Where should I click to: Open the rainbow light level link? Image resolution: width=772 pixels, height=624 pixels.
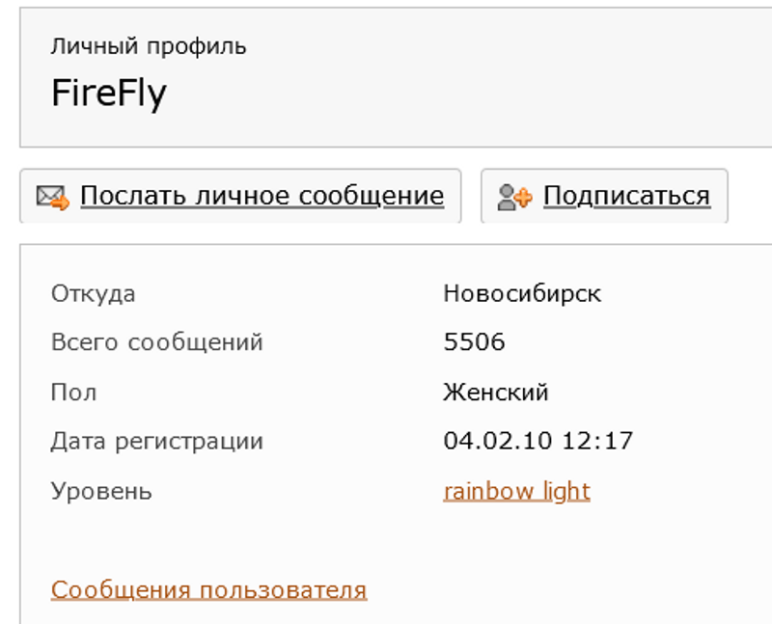516,491
